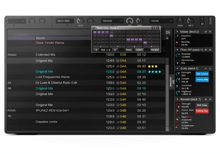
Task: Toggle Wet Only in Reverb effect
Action: point(202,105)
